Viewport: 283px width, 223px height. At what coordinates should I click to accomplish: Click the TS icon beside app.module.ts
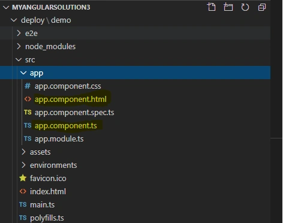28,138
